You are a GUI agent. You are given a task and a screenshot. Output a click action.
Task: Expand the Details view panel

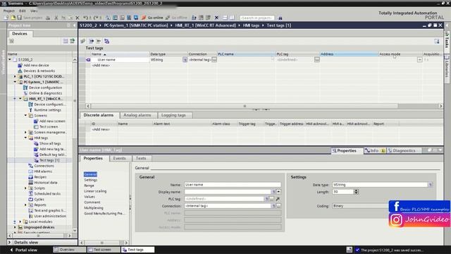tap(10, 242)
